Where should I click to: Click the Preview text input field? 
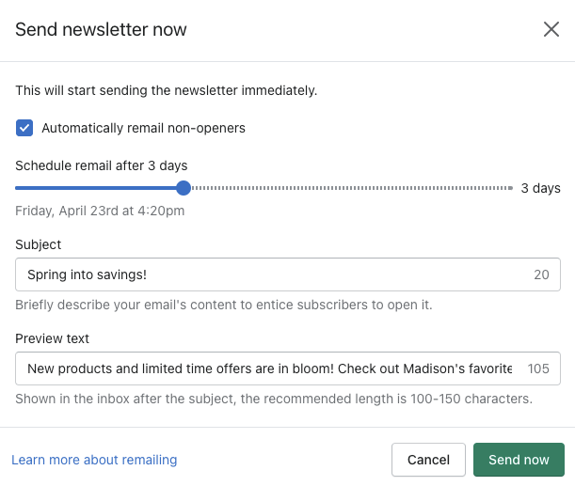(x=268, y=368)
